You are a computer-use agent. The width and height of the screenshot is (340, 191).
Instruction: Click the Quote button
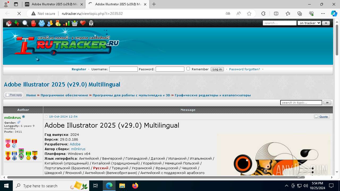[x=322, y=117]
